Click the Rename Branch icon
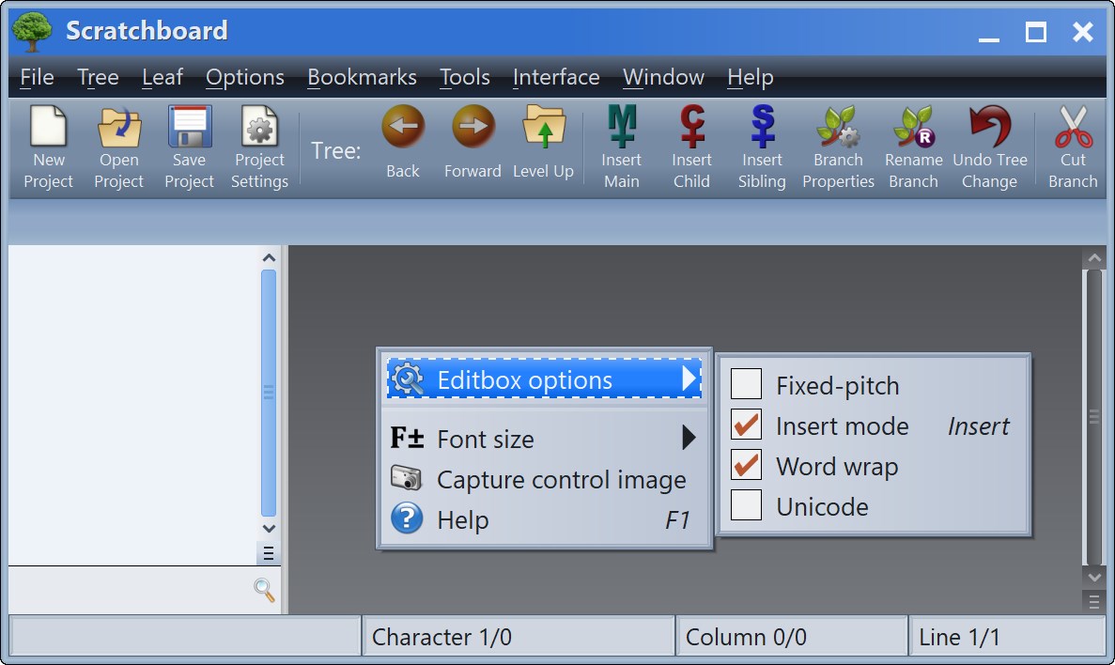Screen dimensions: 1115x665 point(914,147)
